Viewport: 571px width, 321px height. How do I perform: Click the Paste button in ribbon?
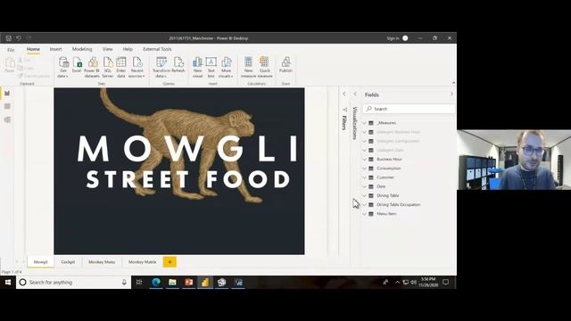pos(10,65)
